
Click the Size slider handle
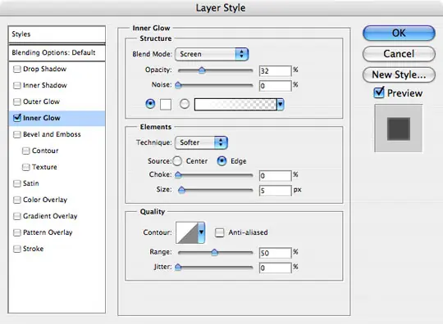pyautogui.click(x=181, y=190)
